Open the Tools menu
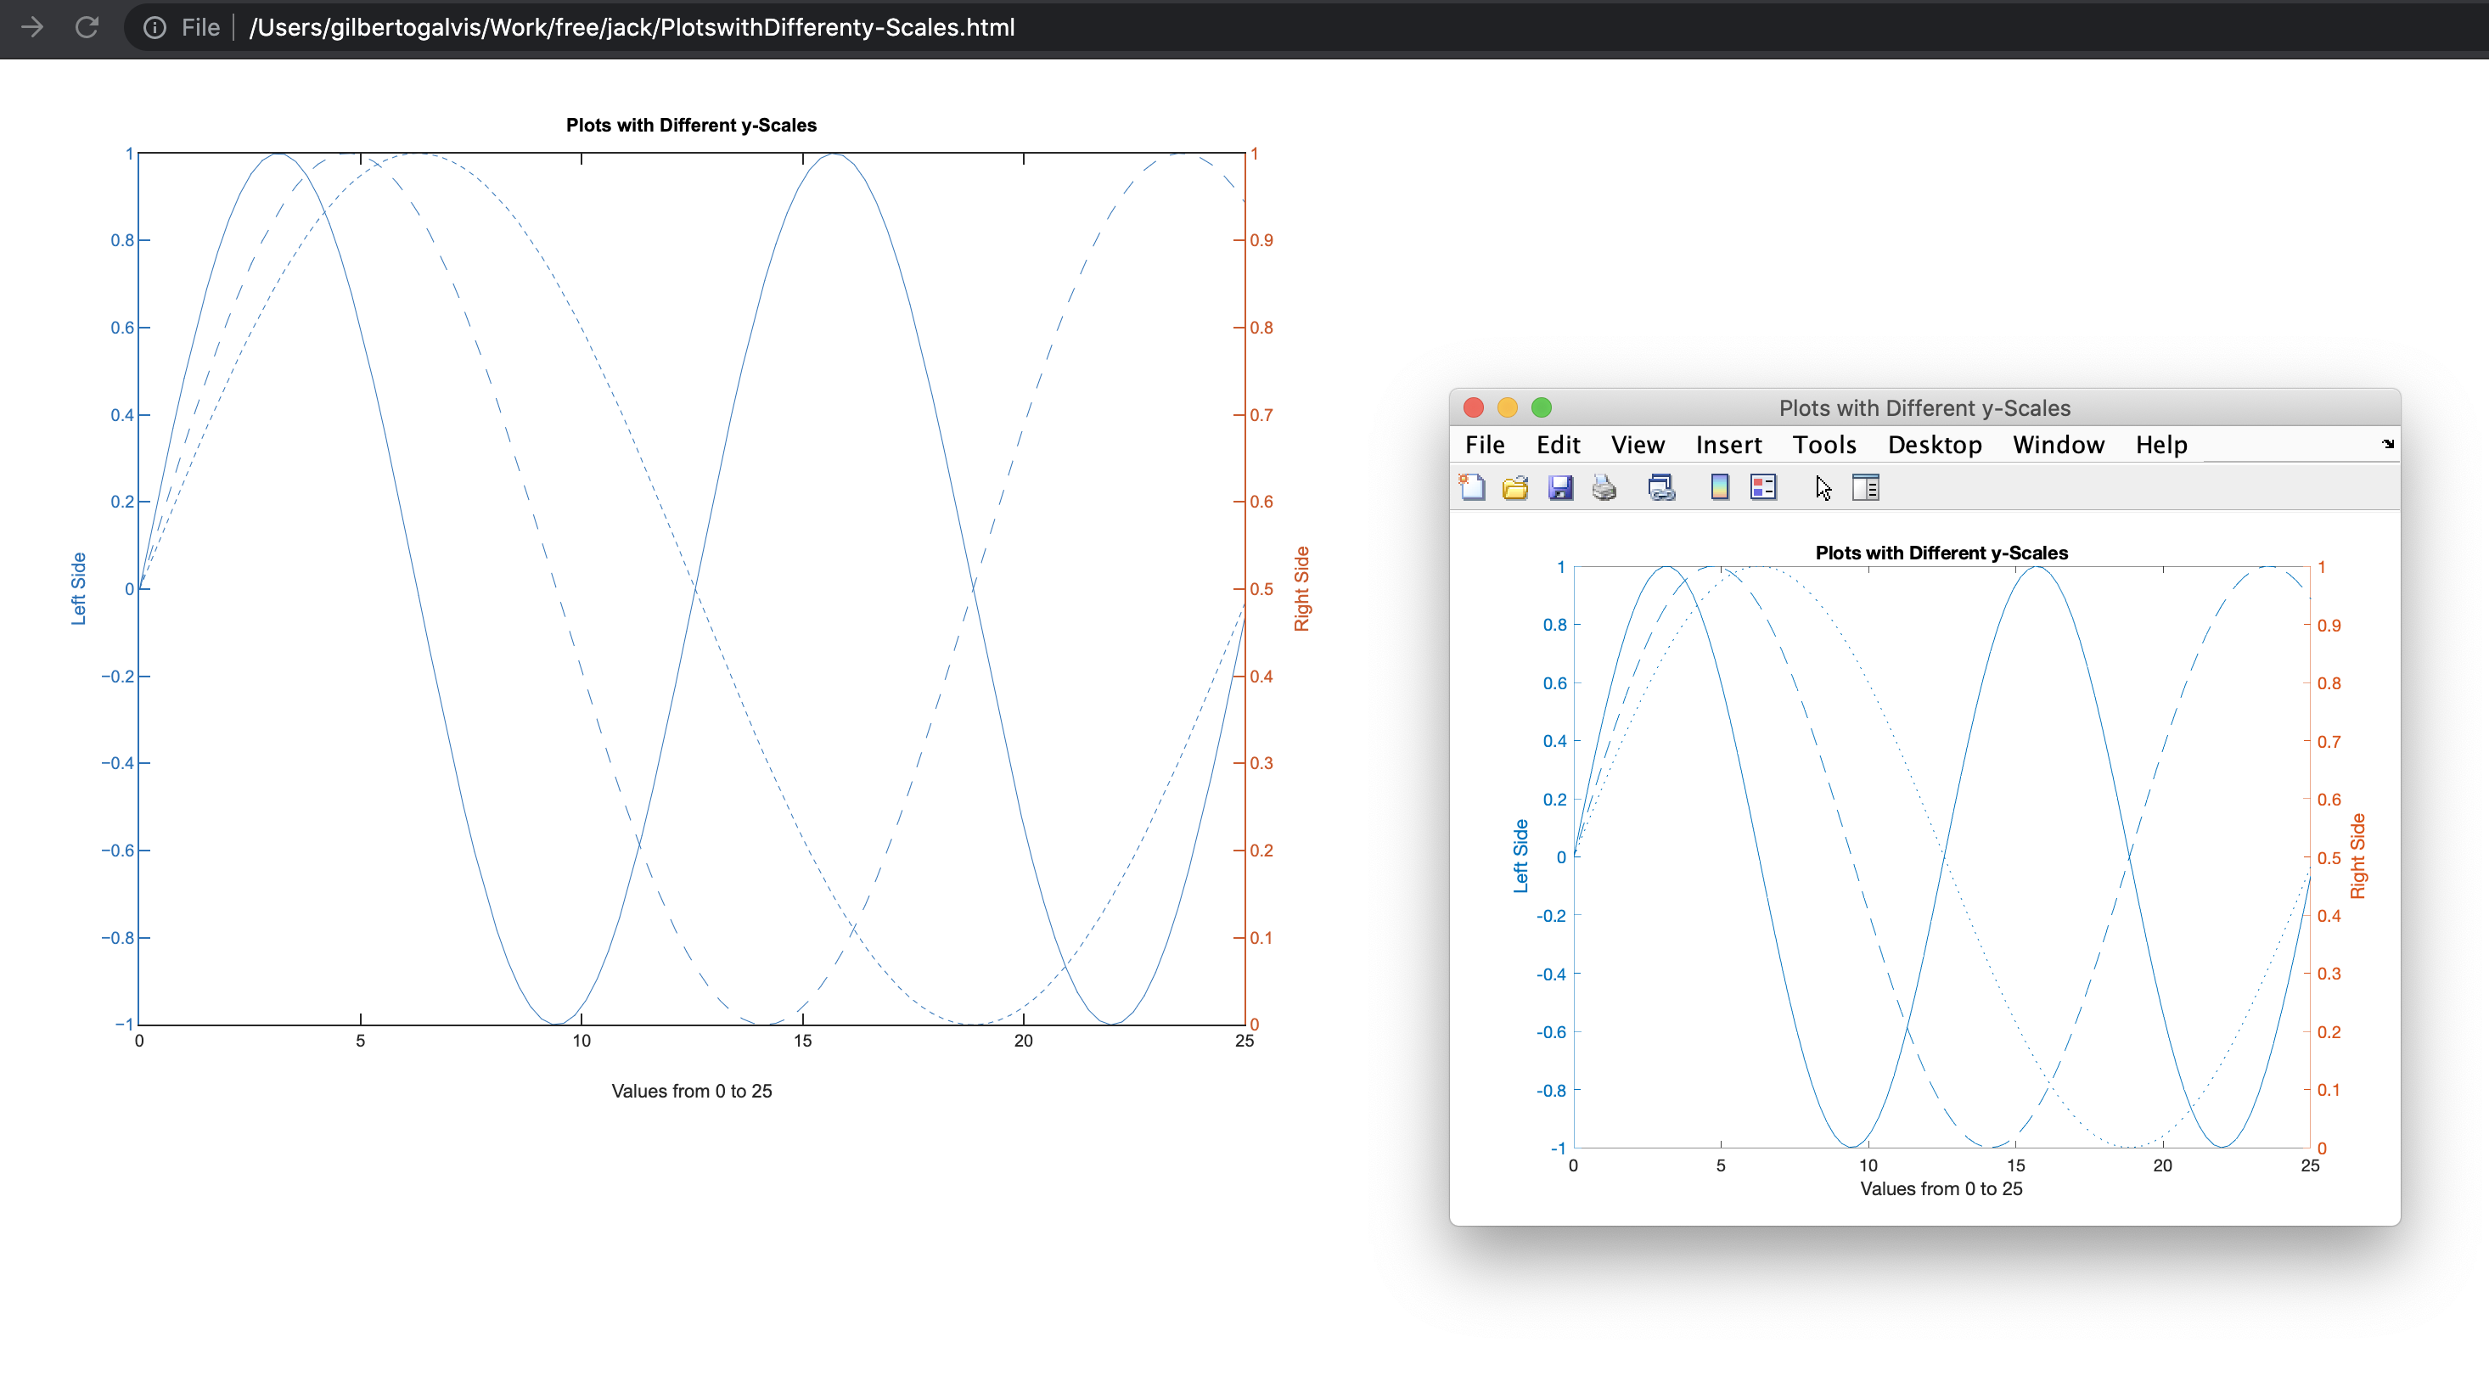Image resolution: width=2489 pixels, height=1387 pixels. [x=1824, y=444]
